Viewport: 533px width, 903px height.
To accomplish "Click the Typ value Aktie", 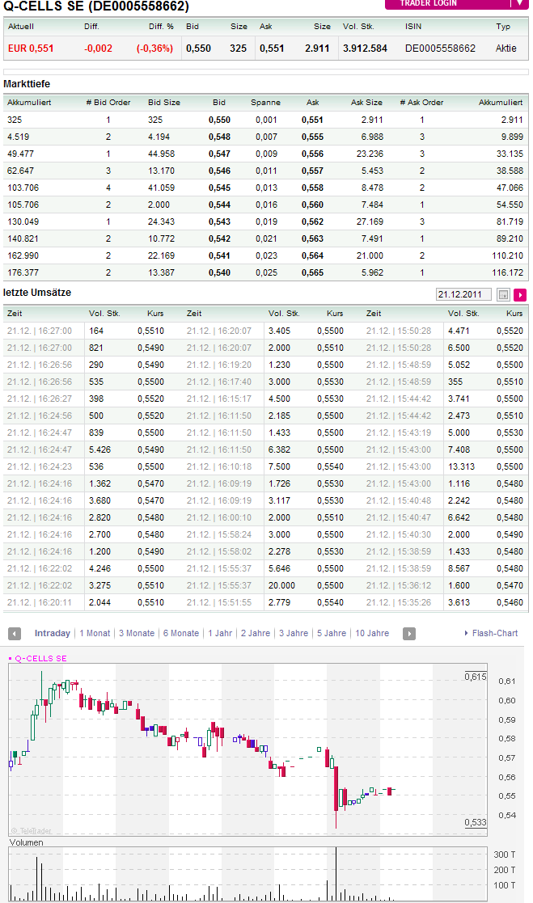I will click(506, 49).
